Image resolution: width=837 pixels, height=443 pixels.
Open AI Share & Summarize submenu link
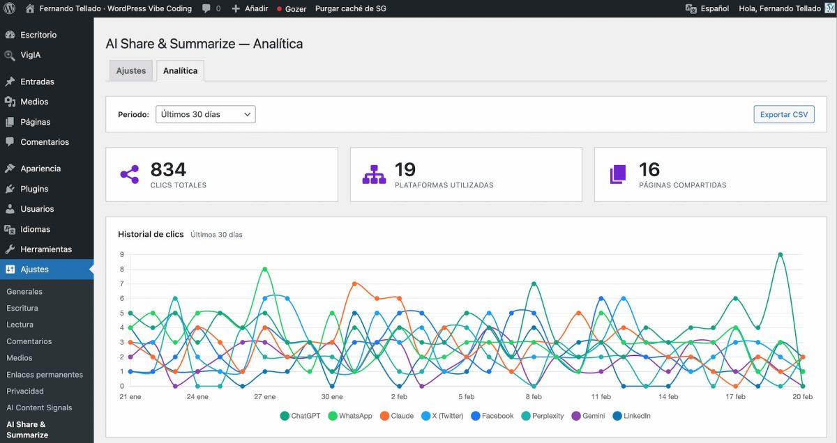[27, 430]
